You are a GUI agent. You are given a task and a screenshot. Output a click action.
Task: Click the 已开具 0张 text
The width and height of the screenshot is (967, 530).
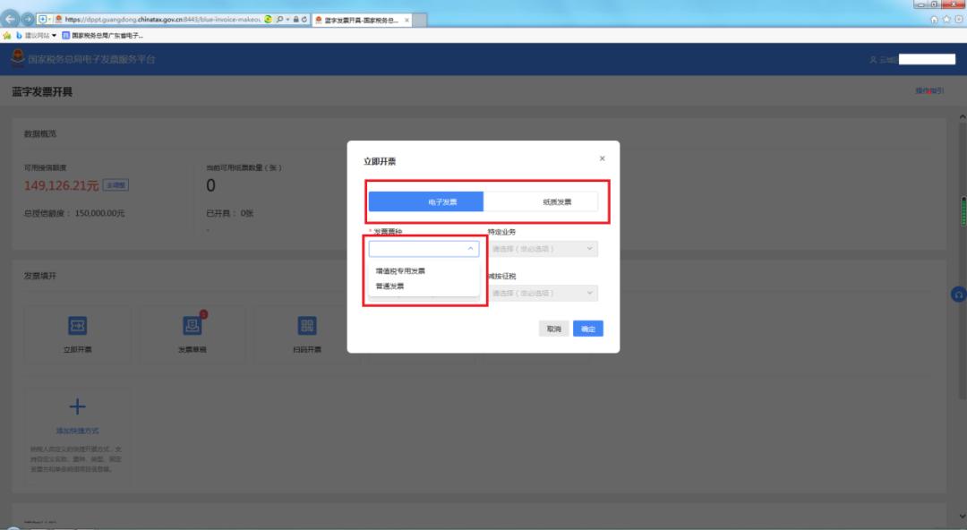click(x=229, y=213)
